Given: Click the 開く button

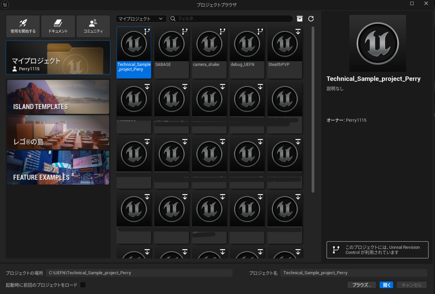Looking at the screenshot, I should click(386, 285).
